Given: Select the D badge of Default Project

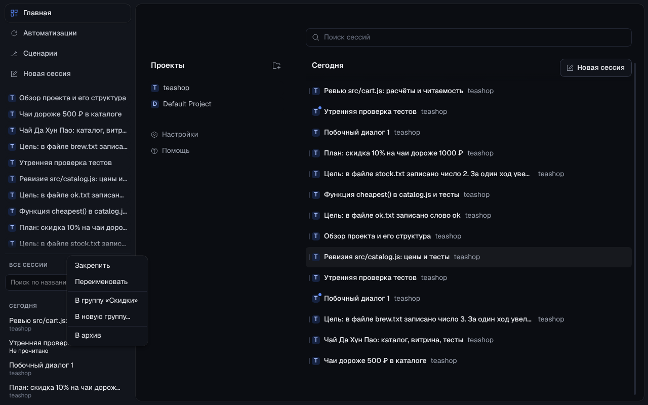Looking at the screenshot, I should coord(155,104).
